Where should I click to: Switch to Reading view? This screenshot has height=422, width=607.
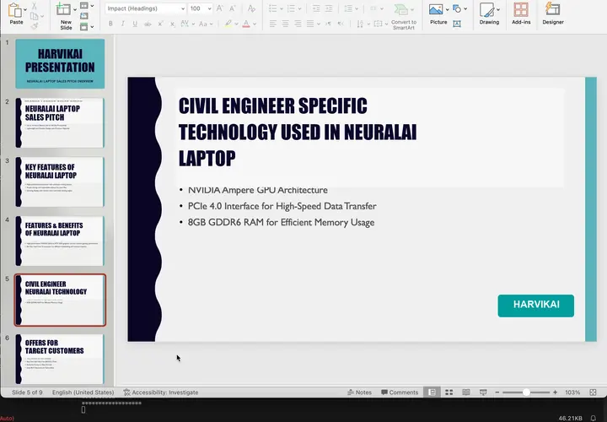pos(466,392)
